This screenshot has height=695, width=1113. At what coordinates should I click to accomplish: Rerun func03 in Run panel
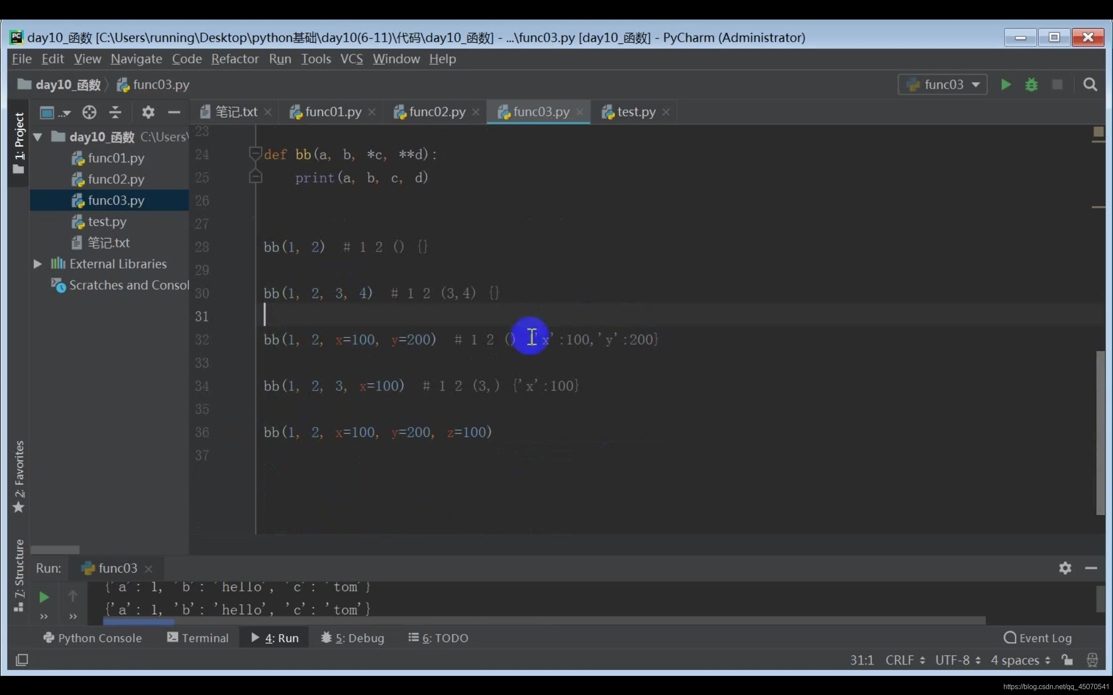43,597
